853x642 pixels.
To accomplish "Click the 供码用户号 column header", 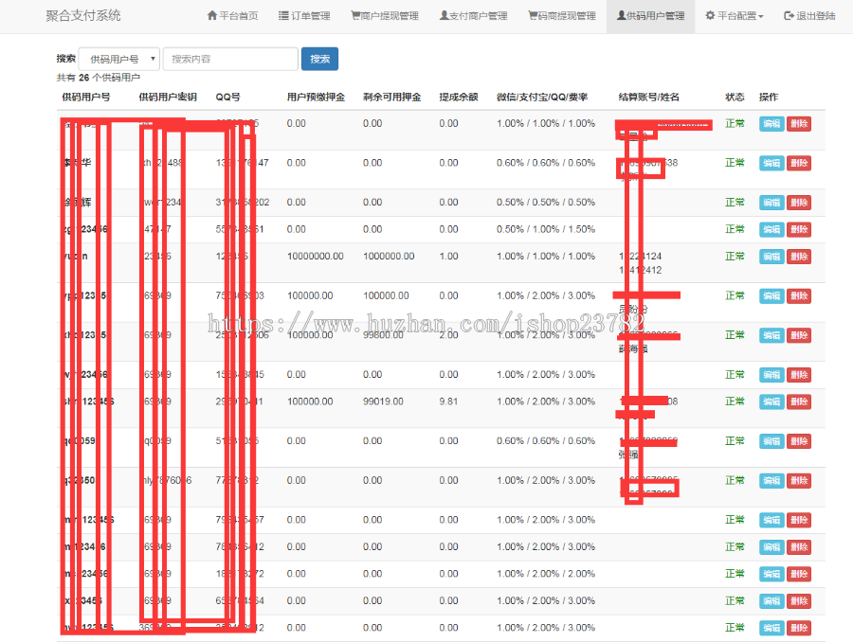I will pyautogui.click(x=86, y=97).
